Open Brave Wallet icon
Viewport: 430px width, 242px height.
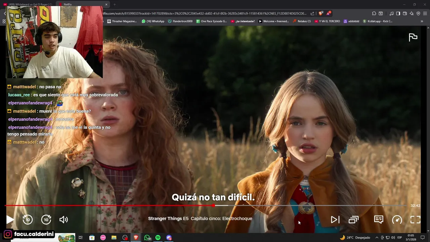pyautogui.click(x=405, y=13)
